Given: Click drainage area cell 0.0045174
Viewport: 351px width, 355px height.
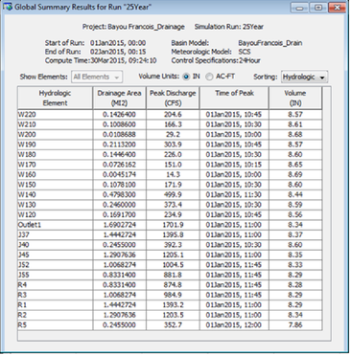Looking at the screenshot, I should (x=119, y=175).
